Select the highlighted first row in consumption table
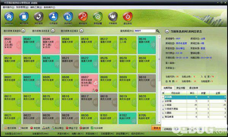 (194, 97)
